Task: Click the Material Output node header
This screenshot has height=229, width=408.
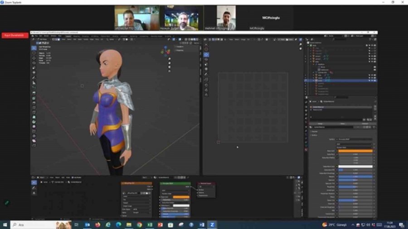Action: click(206, 183)
